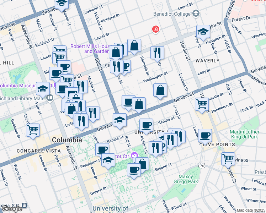The image size is (266, 213).
Task: Select the Lyon St street label
Action: (236, 29)
